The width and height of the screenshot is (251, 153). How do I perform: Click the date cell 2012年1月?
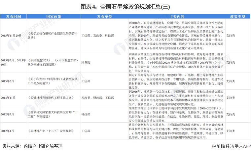[7, 131]
